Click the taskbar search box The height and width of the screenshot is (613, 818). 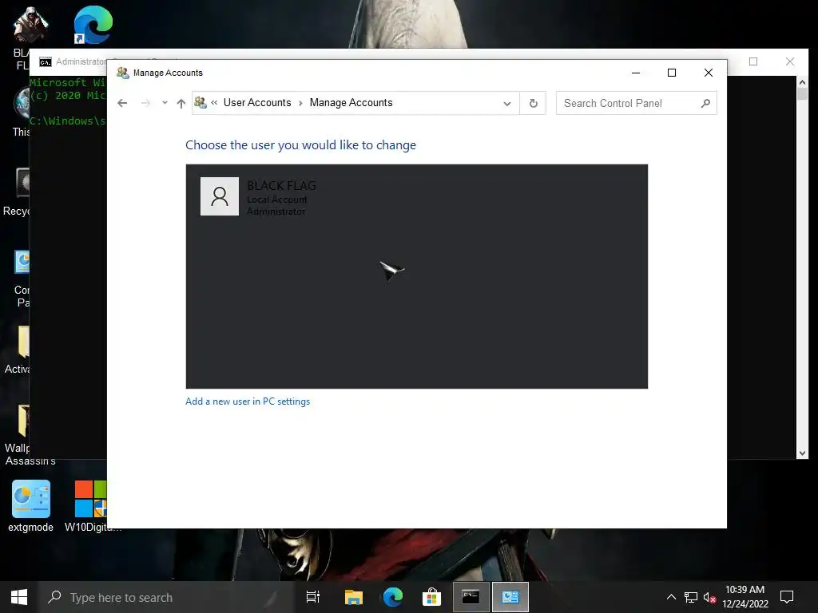point(167,597)
